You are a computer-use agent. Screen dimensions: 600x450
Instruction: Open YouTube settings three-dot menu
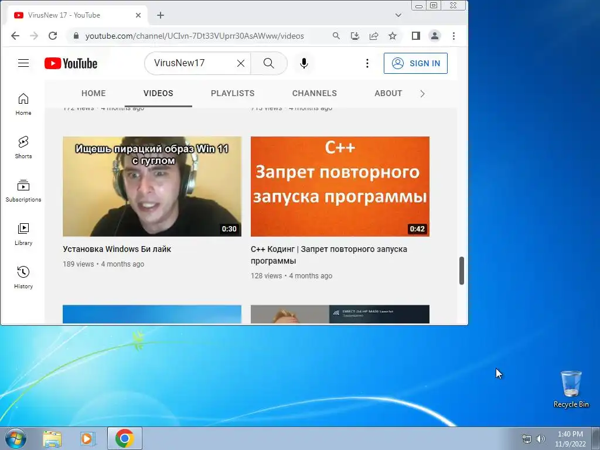367,63
